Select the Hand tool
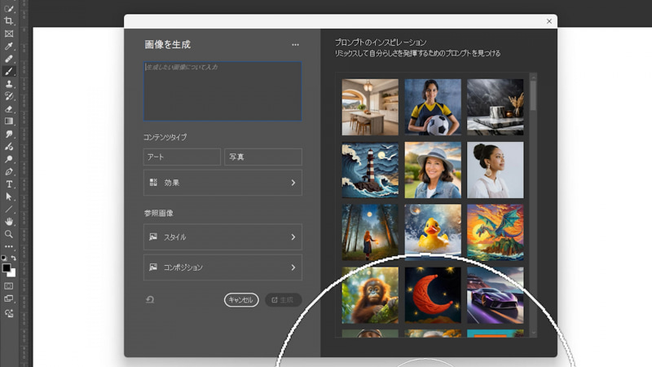This screenshot has height=367, width=652. click(x=9, y=221)
